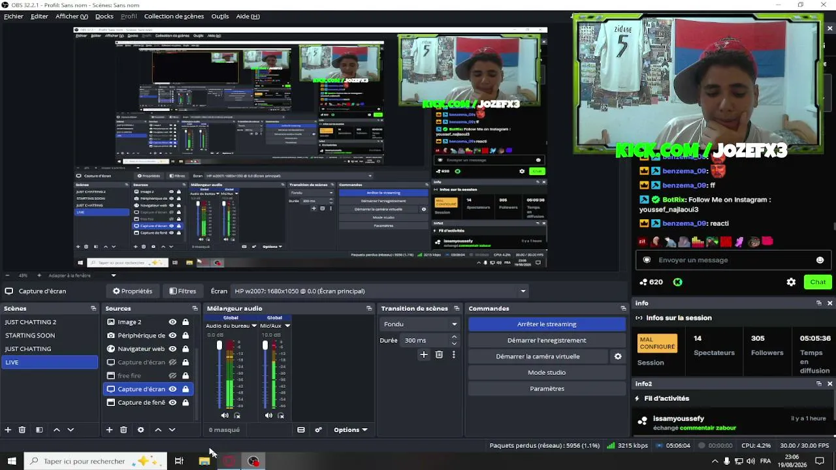This screenshot has height=470, width=836.
Task: Unlock the Navigateur web source
Action: [185, 349]
